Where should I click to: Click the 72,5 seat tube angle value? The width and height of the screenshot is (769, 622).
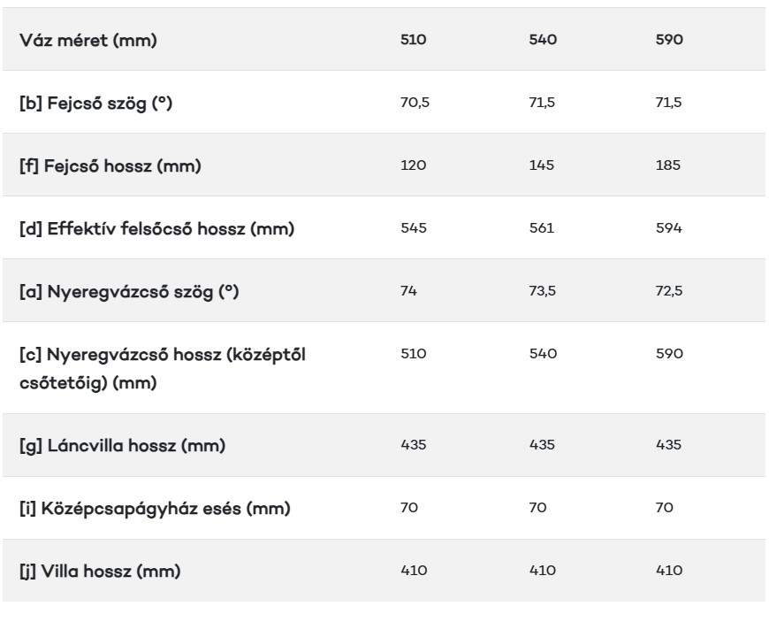point(669,290)
